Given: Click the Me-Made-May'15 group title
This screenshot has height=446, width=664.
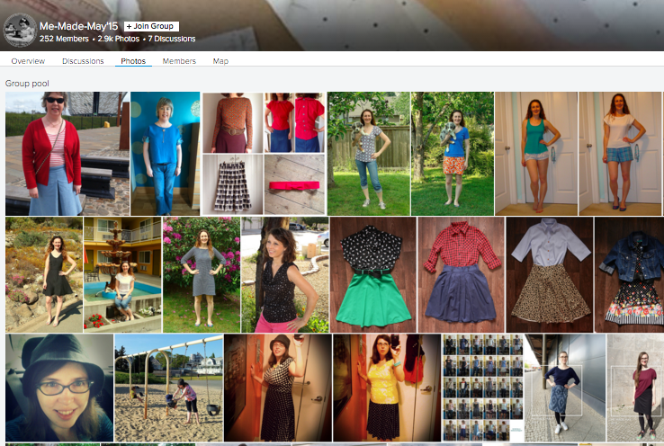Looking at the screenshot, I should (79, 26).
